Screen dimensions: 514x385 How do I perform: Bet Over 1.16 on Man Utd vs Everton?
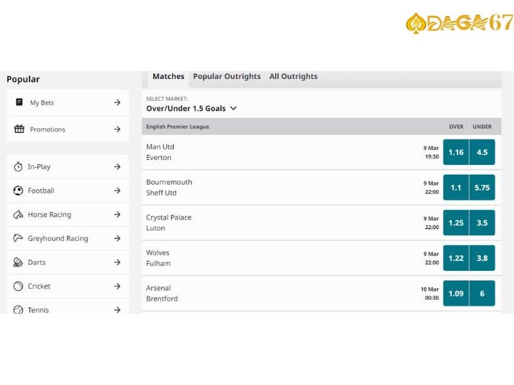[x=456, y=152]
